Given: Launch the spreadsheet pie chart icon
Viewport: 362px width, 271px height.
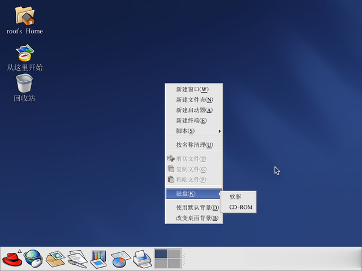Looking at the screenshot, I should click(120, 259).
